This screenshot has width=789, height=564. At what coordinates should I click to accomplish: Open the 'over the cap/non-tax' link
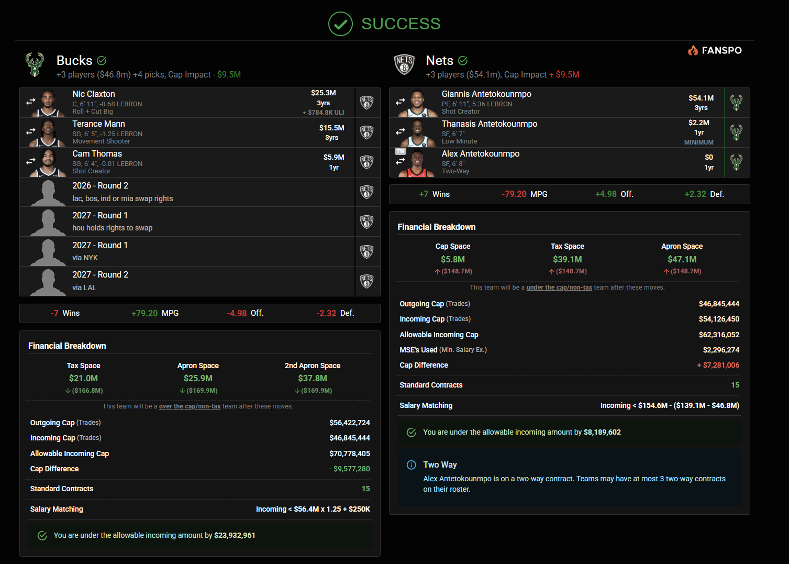pyautogui.click(x=190, y=406)
